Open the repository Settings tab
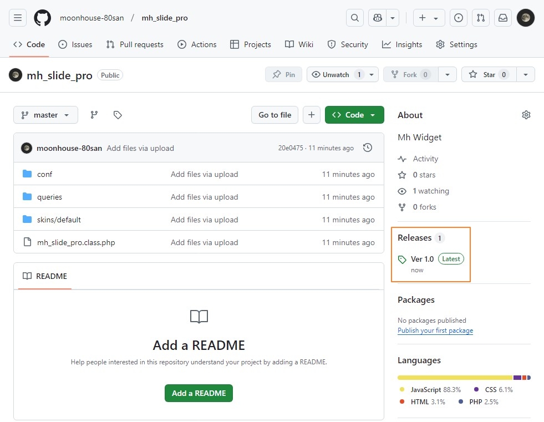Viewport: 544px width, 422px height. pyautogui.click(x=456, y=44)
